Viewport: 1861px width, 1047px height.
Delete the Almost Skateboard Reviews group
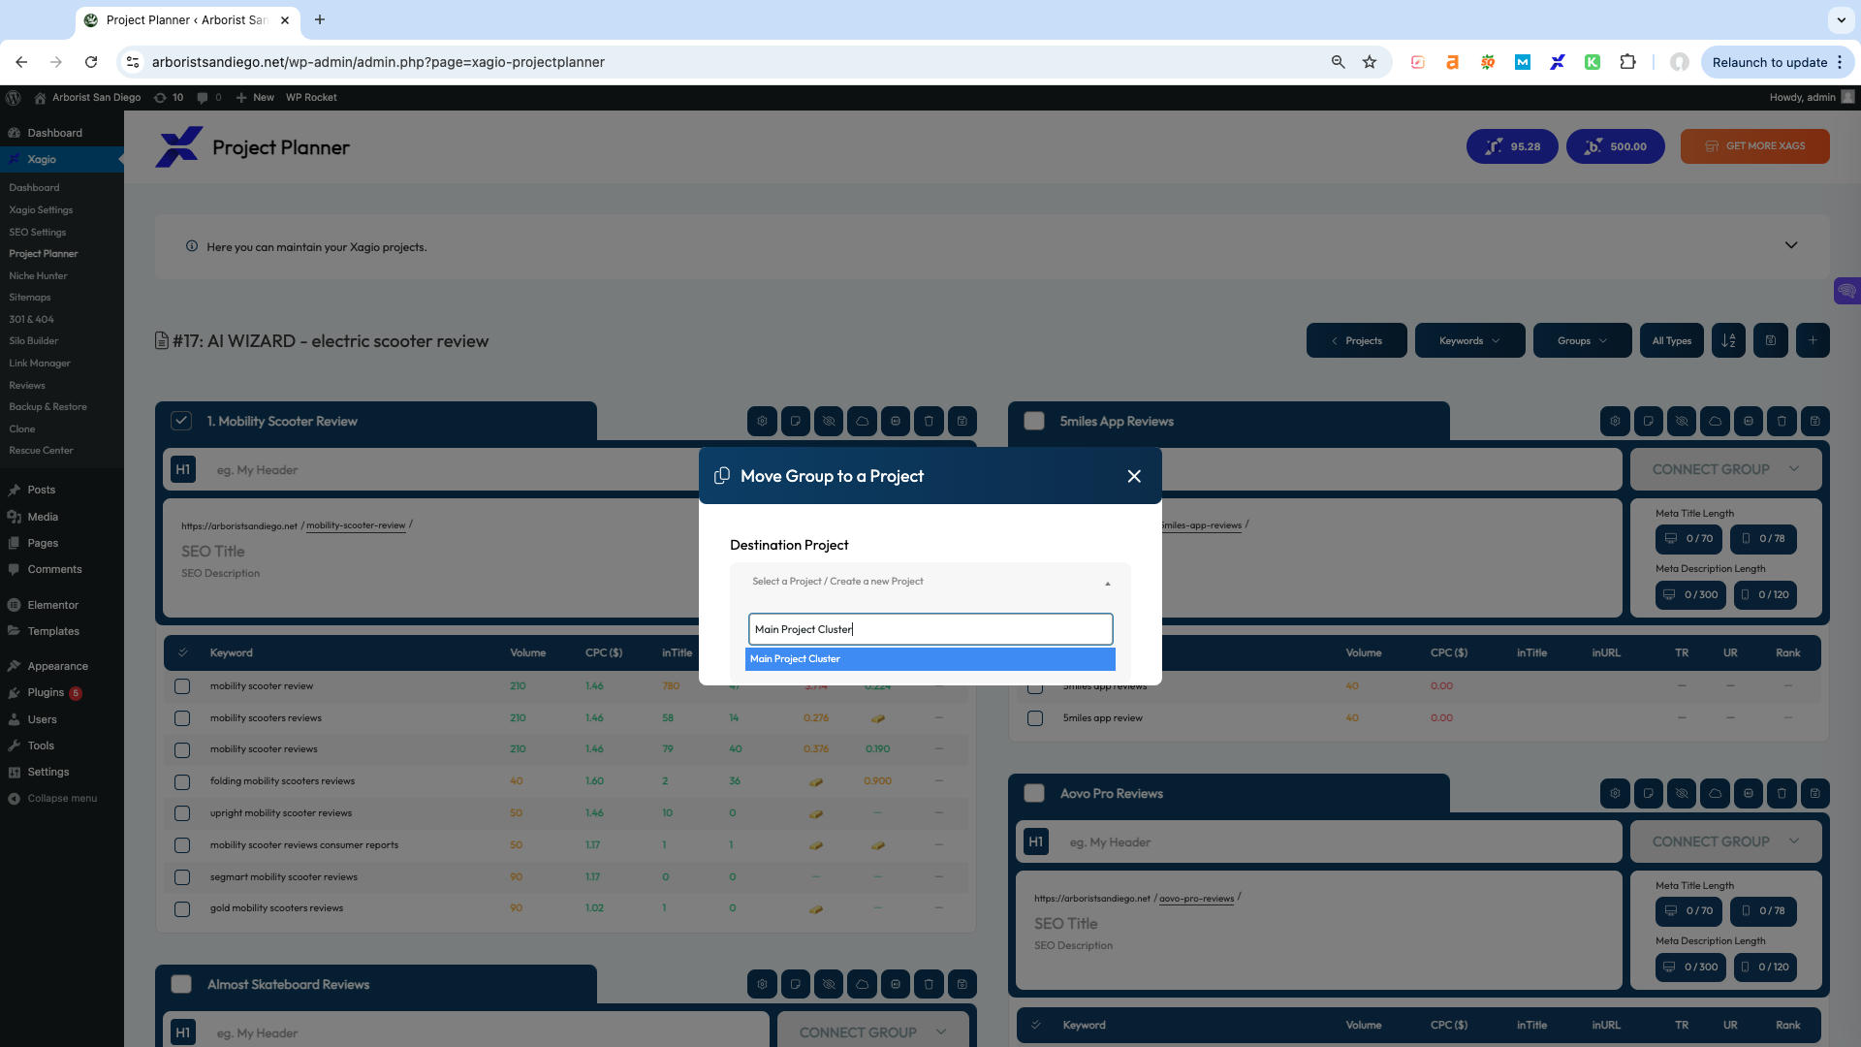929,985
